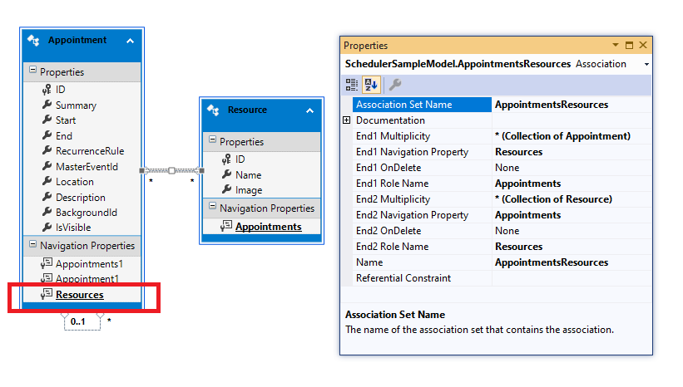Click the Appointment entity title
The height and width of the screenshot is (387, 683).
pyautogui.click(x=77, y=40)
